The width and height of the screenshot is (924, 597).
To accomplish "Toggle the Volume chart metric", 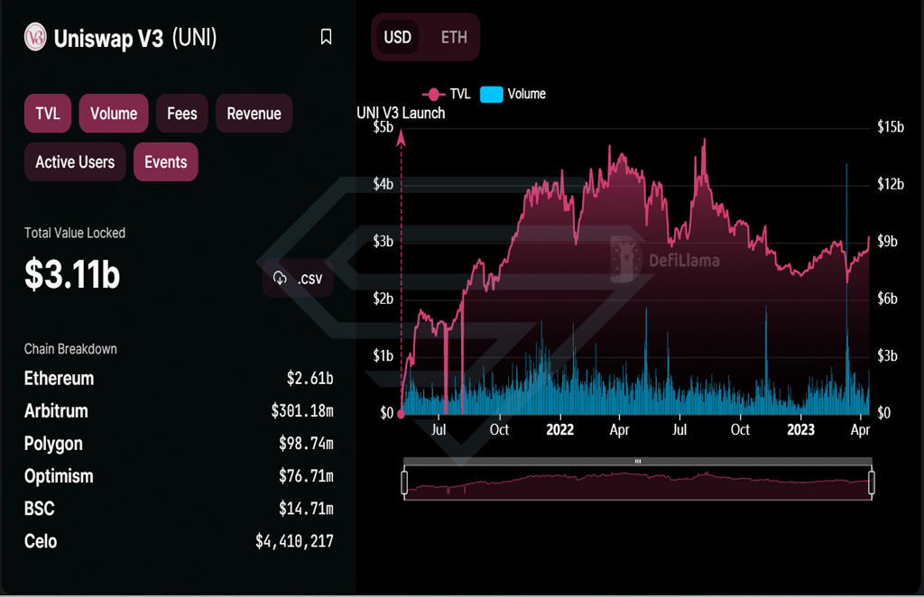I will pos(114,113).
